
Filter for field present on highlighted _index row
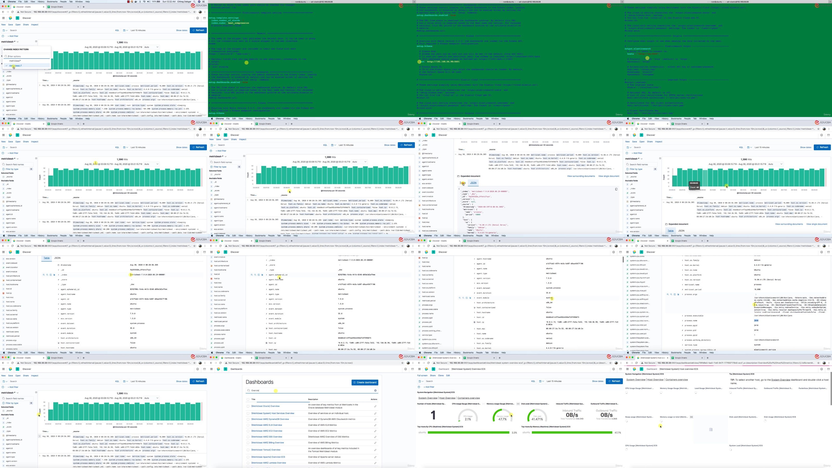click(x=54, y=275)
